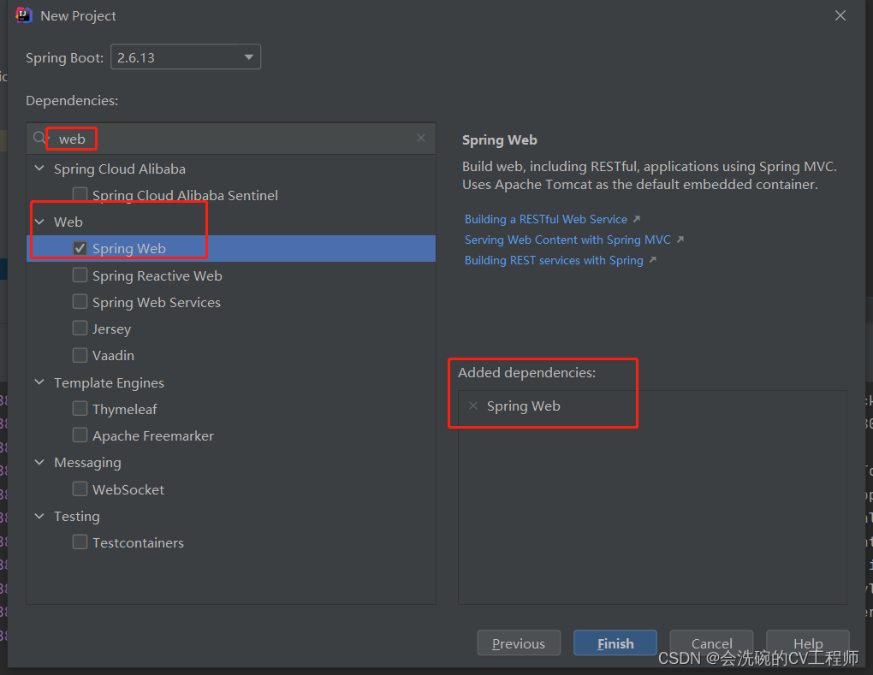Close the New Project dialog
The height and width of the screenshot is (675, 873).
(840, 15)
